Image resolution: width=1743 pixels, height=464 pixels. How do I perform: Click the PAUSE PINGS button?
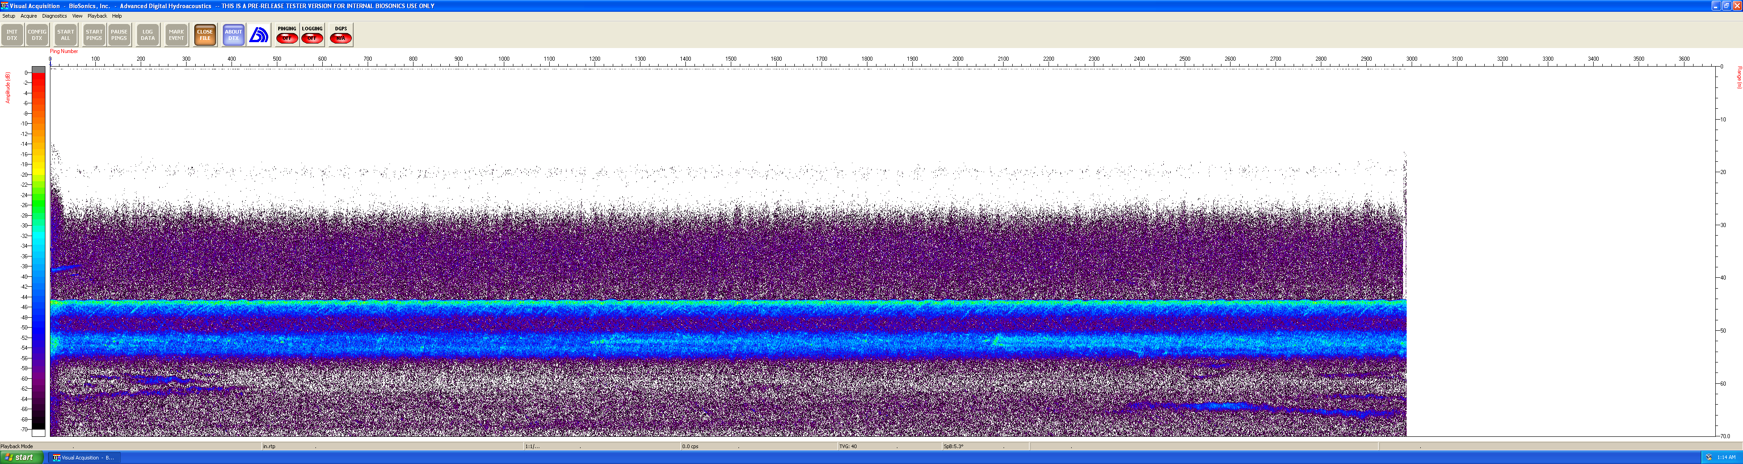point(119,34)
